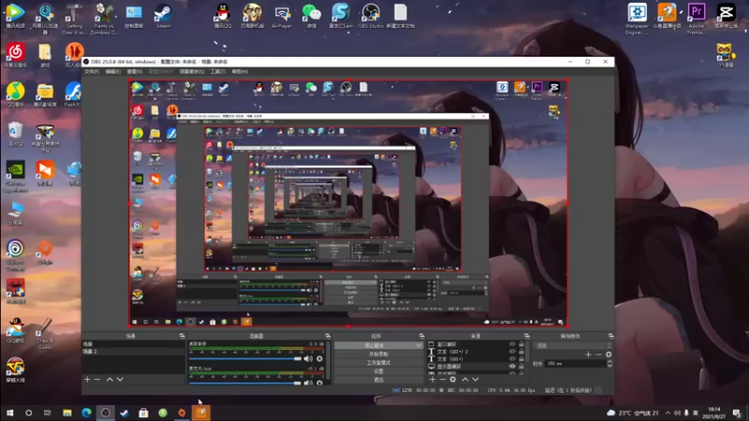Adjust the 麦克风/Aux volume slider
Screen dimensions: 749x421
[245, 383]
